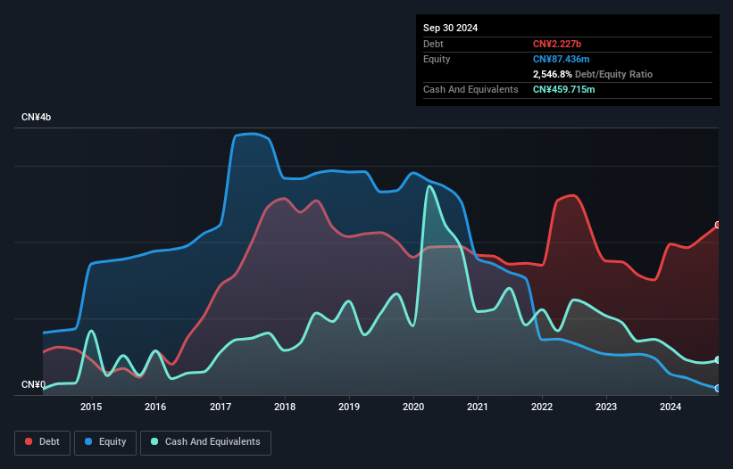The image size is (733, 469).
Task: Toggle the Debt legend button
Action: [43, 442]
